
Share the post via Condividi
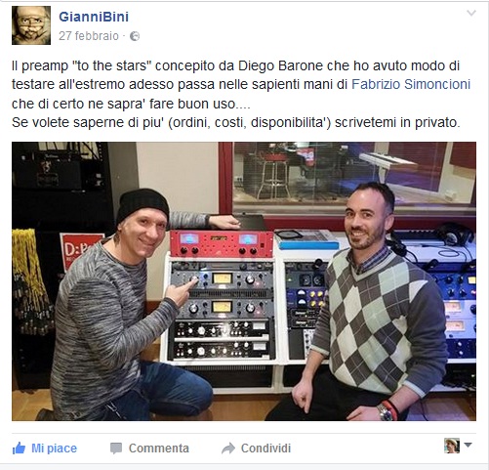(x=265, y=449)
